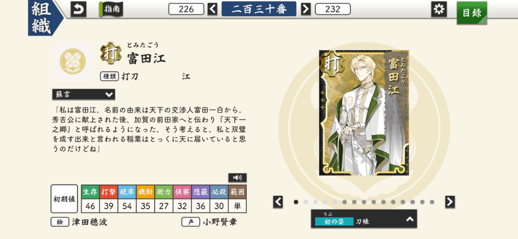518x239 pixels.
Task: Expand the 蘇言 dialogue dropdown
Action: click(83, 95)
